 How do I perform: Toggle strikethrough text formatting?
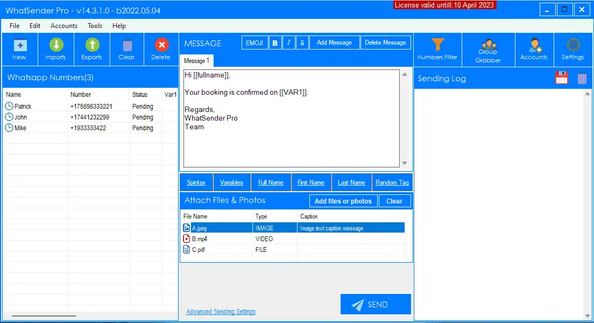click(x=302, y=42)
